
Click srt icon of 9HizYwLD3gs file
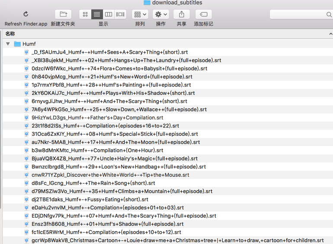click(26, 118)
